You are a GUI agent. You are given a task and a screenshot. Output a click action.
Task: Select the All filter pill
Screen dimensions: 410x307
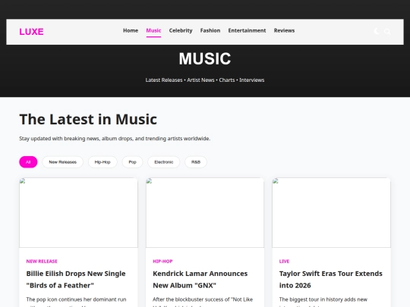click(28, 162)
